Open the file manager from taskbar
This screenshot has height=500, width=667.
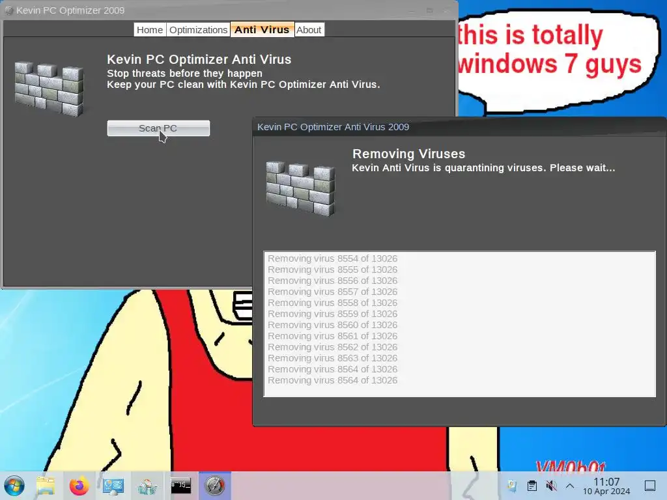(46, 486)
